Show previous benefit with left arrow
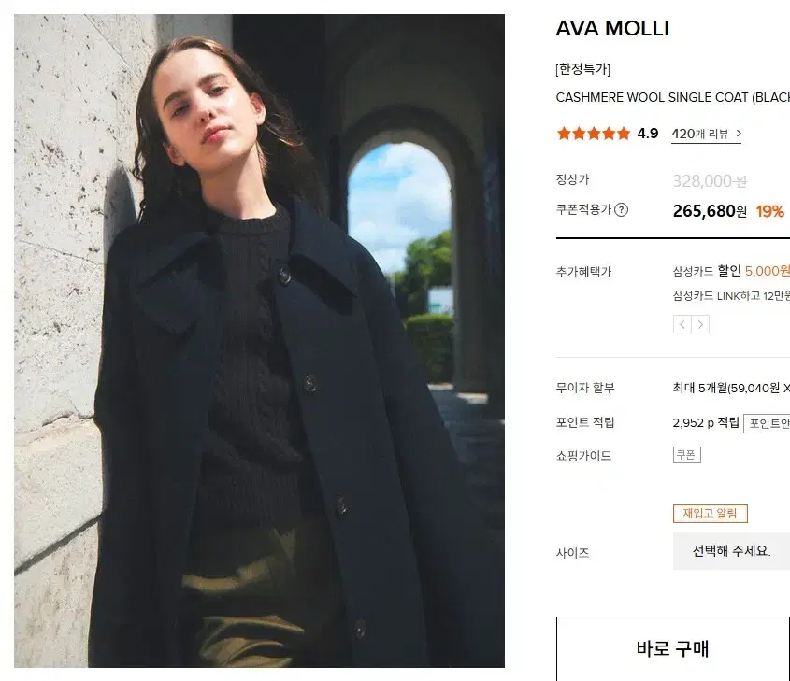Viewport: 790px width, 681px height. 682,325
